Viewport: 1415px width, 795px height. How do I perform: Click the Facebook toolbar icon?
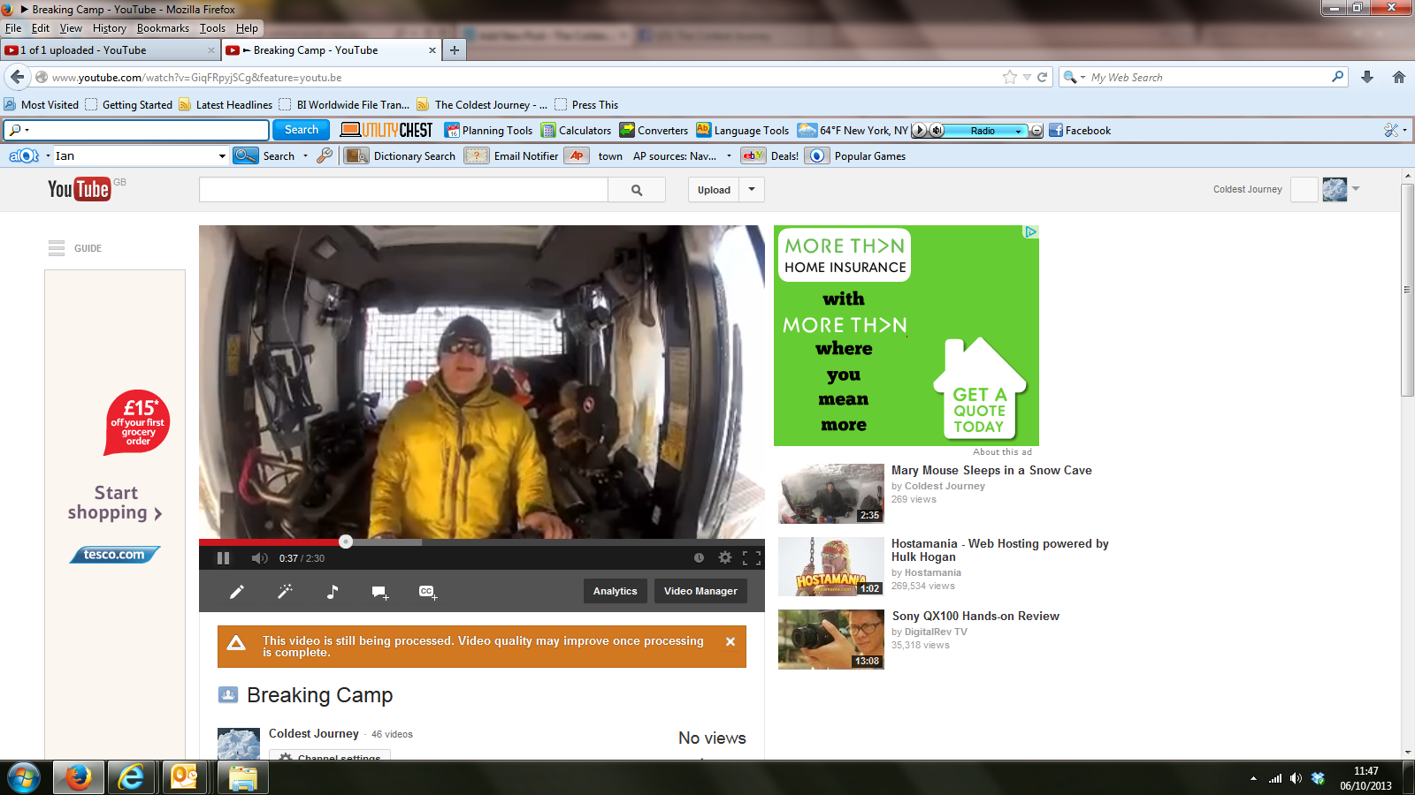1056,130
